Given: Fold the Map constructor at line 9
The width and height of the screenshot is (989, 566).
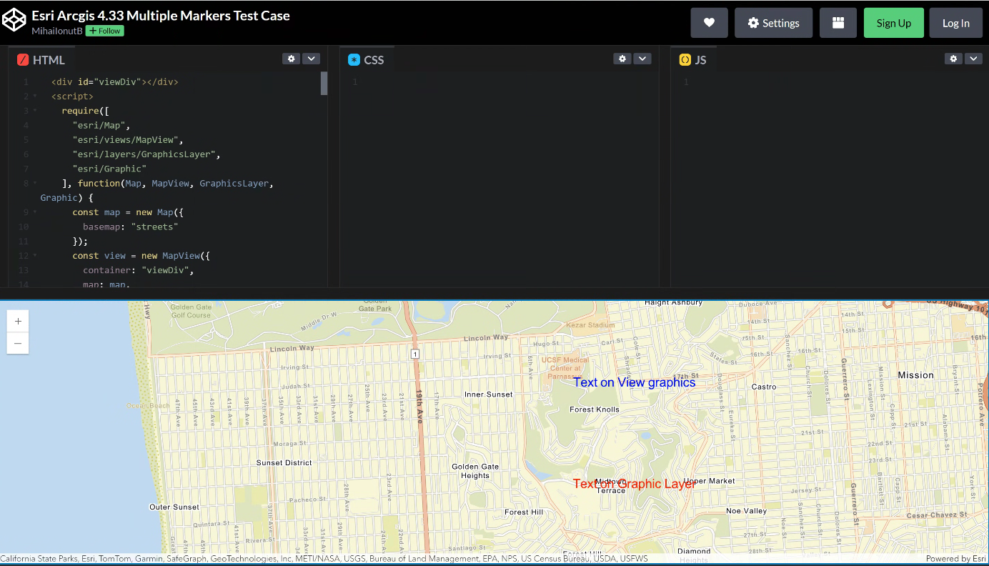Looking at the screenshot, I should click(x=34, y=212).
